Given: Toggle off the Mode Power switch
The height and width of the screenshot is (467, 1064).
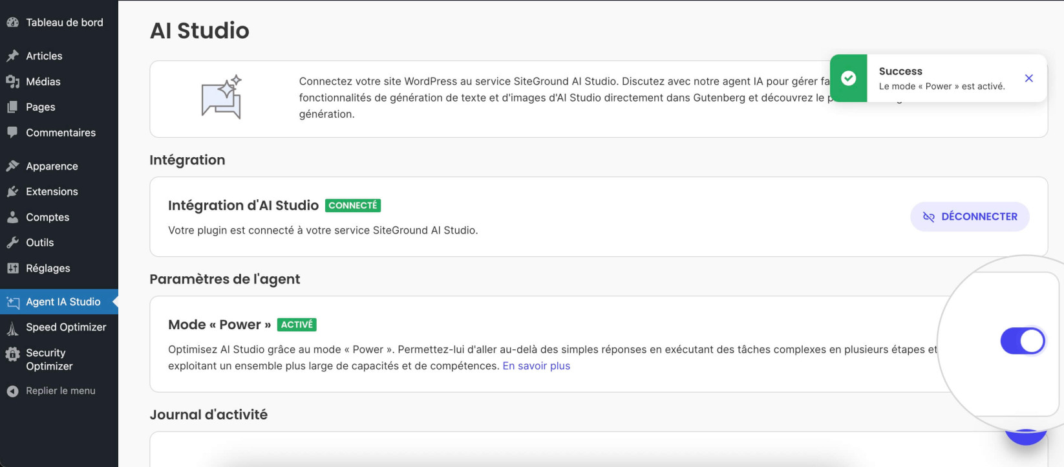Looking at the screenshot, I should (1022, 341).
